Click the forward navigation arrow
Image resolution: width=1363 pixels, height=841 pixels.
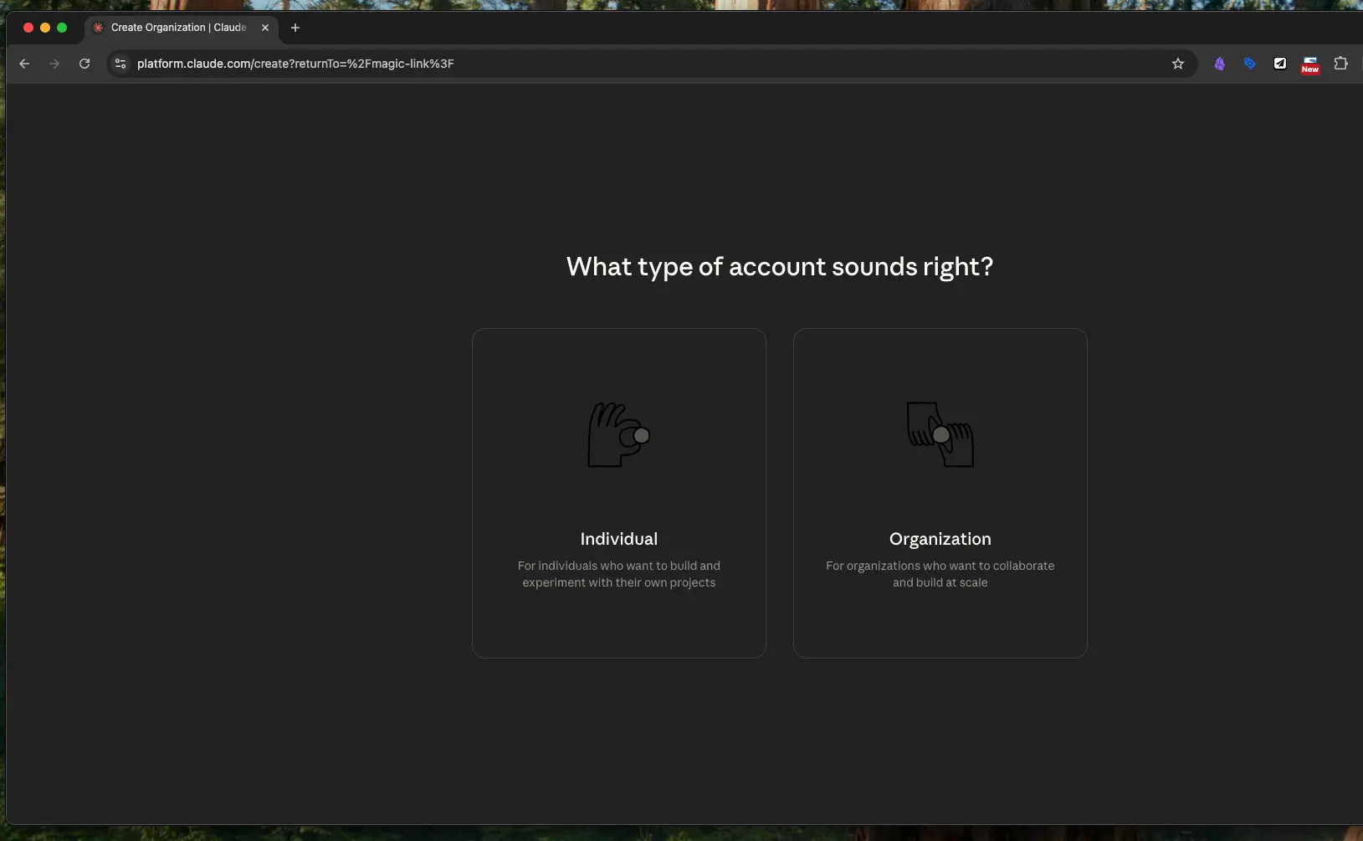pyautogui.click(x=54, y=64)
